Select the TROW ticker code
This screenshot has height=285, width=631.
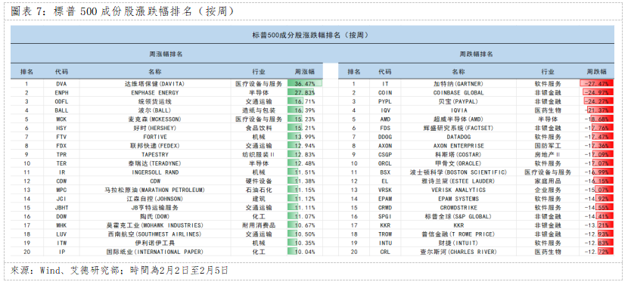385,234
